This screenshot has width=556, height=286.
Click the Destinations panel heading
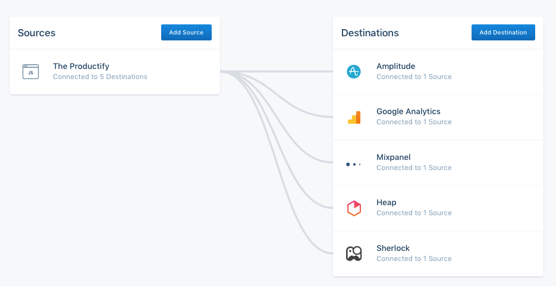tap(370, 33)
